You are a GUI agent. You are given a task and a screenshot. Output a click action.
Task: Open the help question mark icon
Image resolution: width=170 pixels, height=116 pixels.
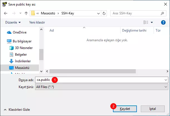coord(163,22)
